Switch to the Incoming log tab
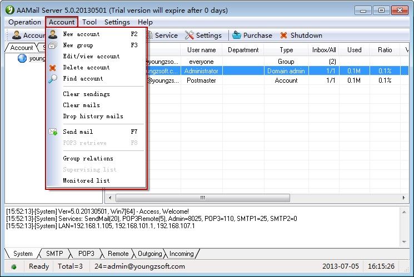 point(181,254)
